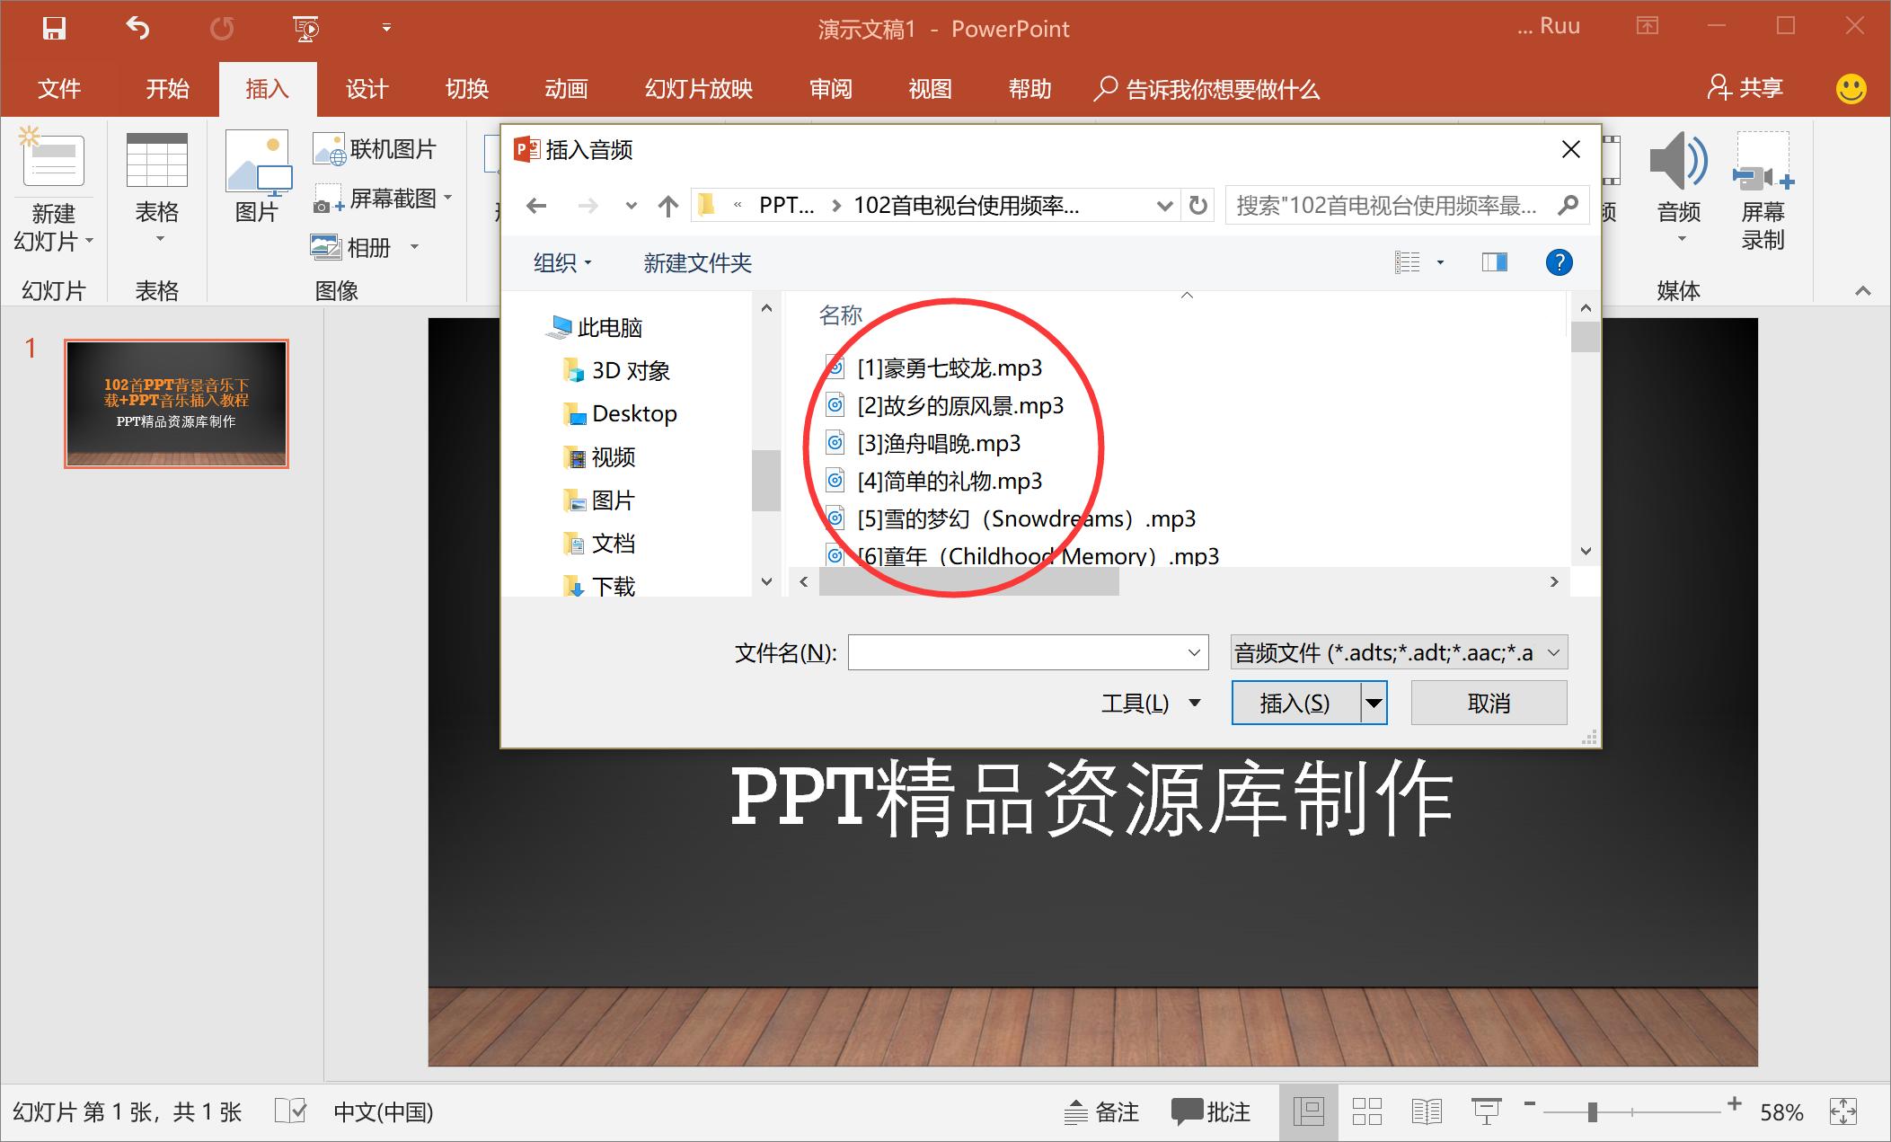Click the 联机图片 (Online Pictures) icon
Screen dimensions: 1891x1142
point(378,148)
